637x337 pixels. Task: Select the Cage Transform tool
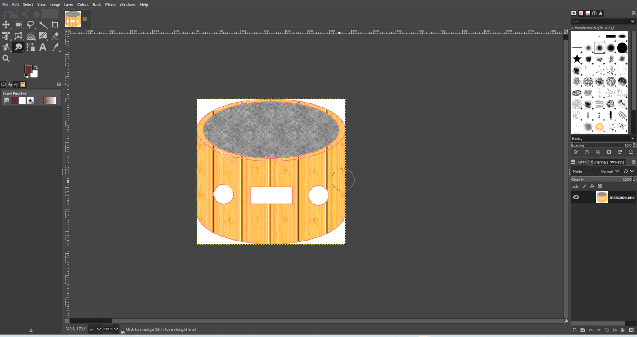coord(18,36)
